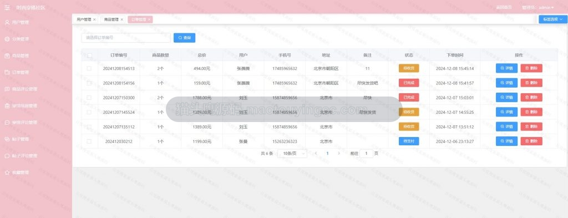Viewport: 568px width, 218px height.
Task: View details of order 20241208154513
Action: click(506, 68)
